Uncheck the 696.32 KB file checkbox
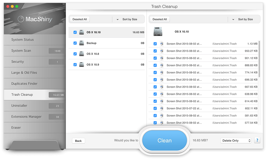 coord(155,80)
